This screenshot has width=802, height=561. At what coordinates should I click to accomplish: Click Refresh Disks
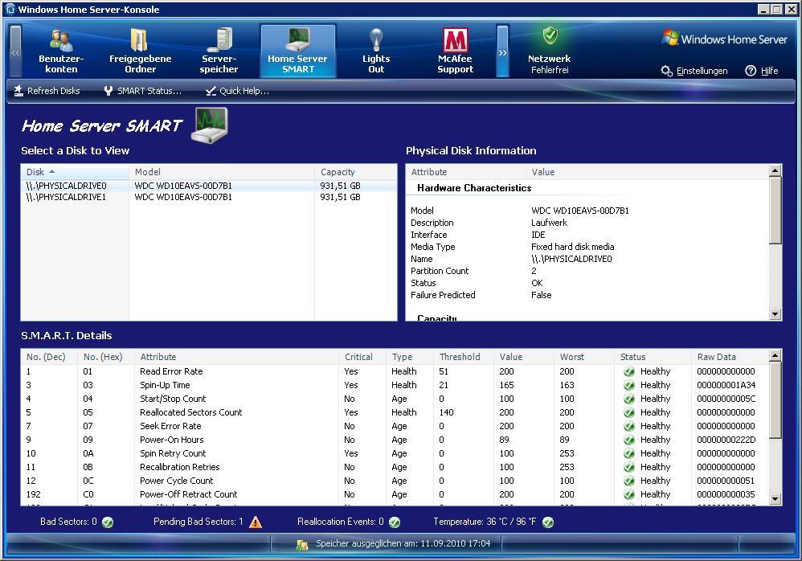tap(47, 91)
